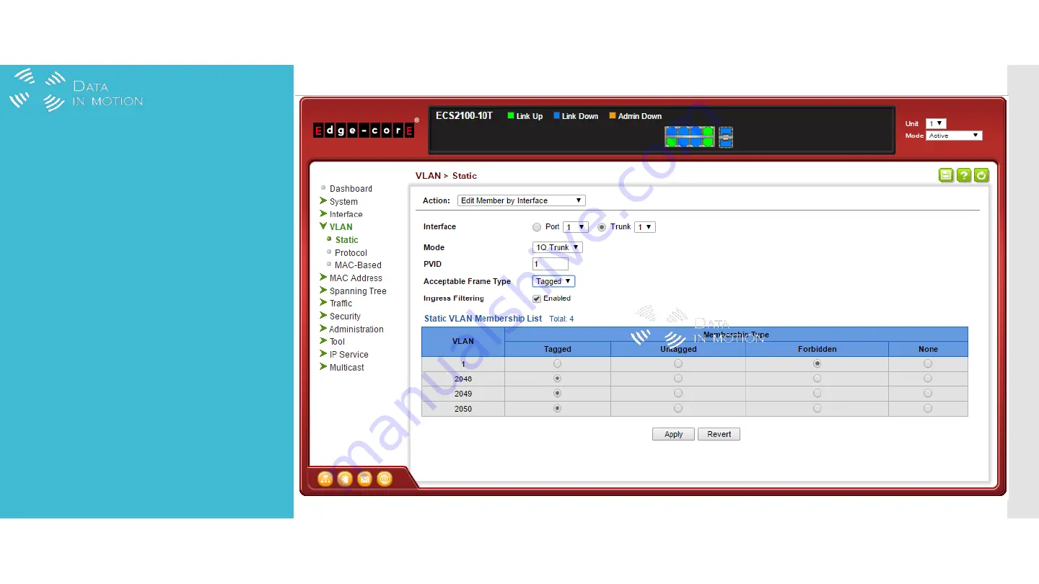Click the Edge-core logo
The height and width of the screenshot is (584, 1039).
(x=364, y=130)
